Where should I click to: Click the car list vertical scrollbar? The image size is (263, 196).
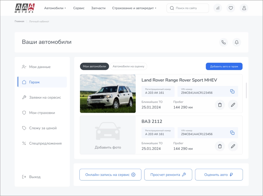pos(246,90)
